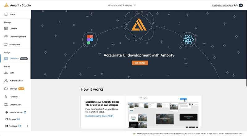Click the 'Manage' section label
The image size is (247, 136).
click(x=7, y=22)
